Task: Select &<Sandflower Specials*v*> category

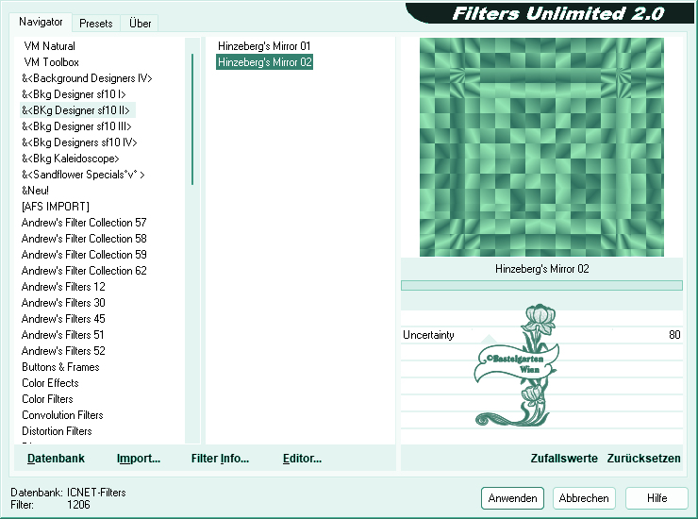Action: tap(83, 175)
